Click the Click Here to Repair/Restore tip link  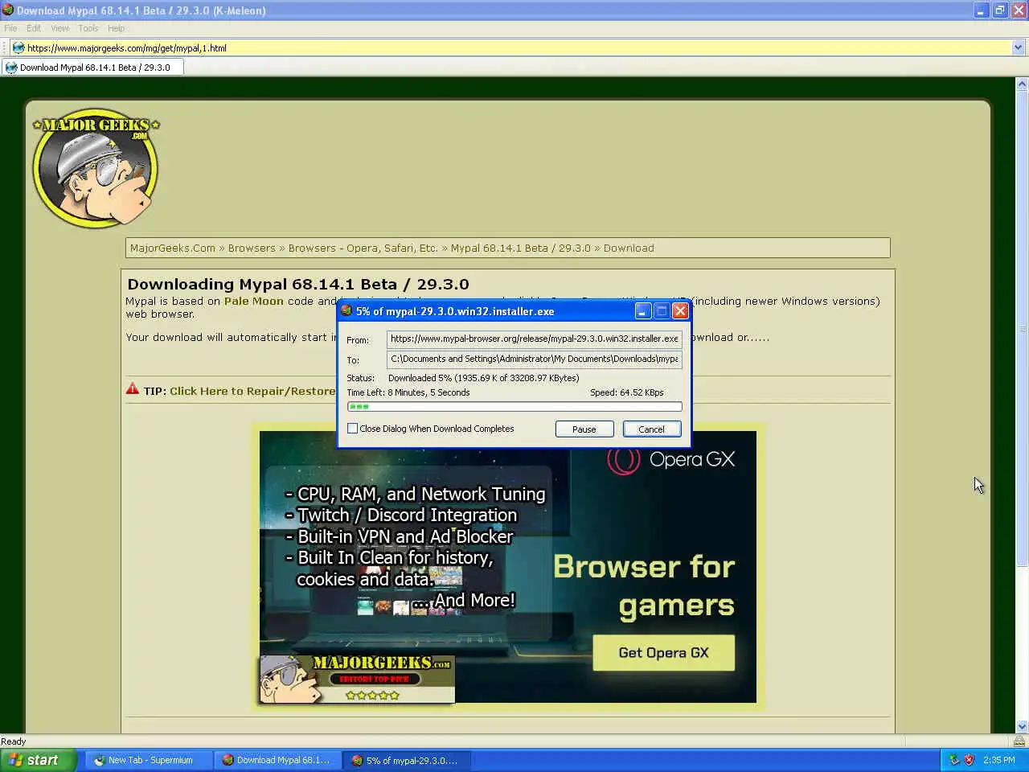point(252,392)
